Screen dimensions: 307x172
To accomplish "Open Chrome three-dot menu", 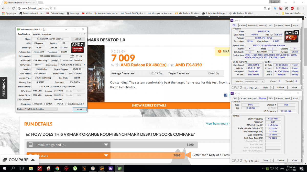I will (x=304, y=8).
